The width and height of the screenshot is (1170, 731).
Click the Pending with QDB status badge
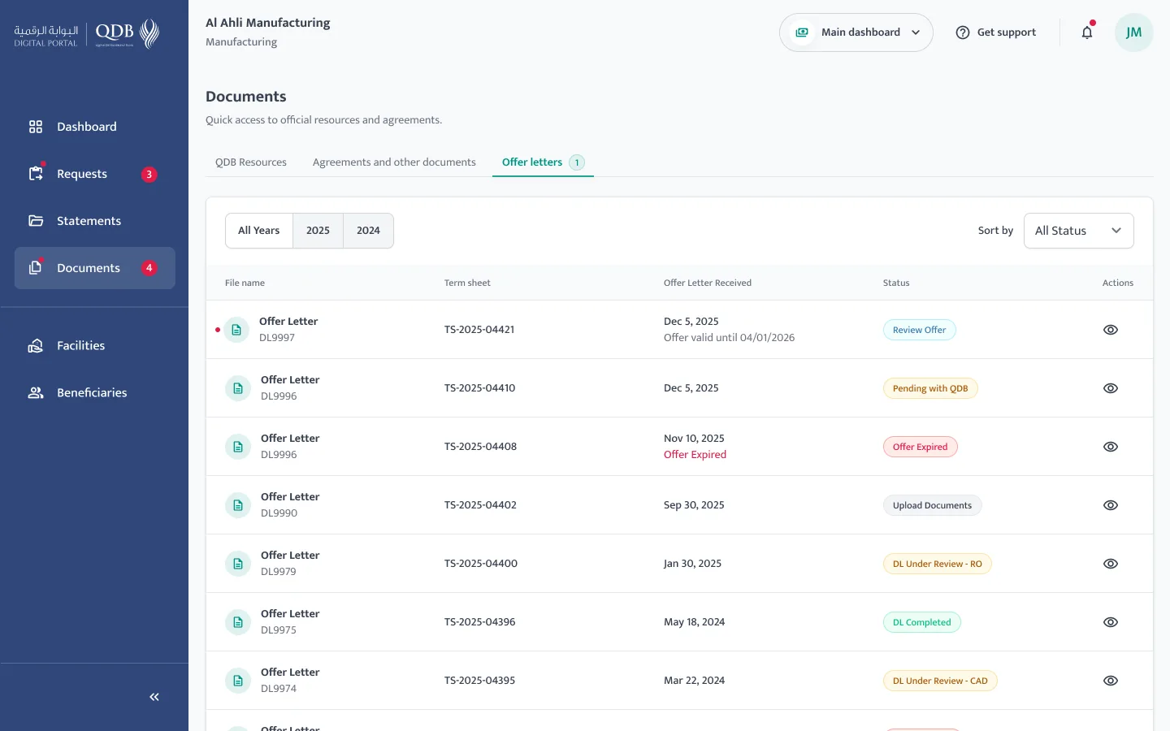930,388
